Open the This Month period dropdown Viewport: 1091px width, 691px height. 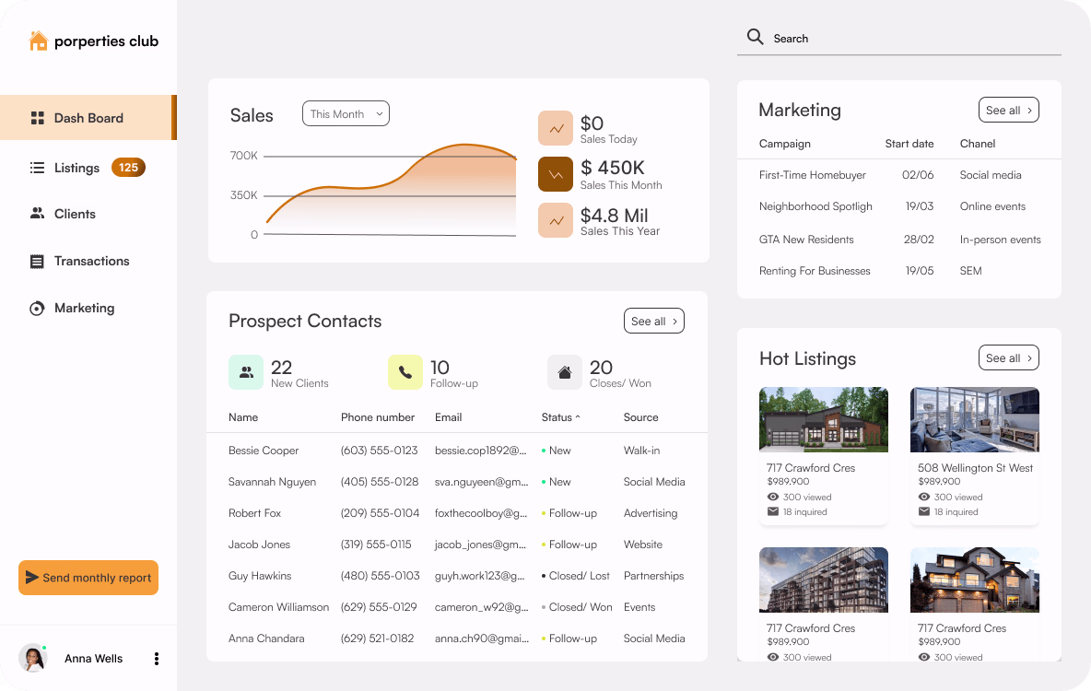coord(346,113)
